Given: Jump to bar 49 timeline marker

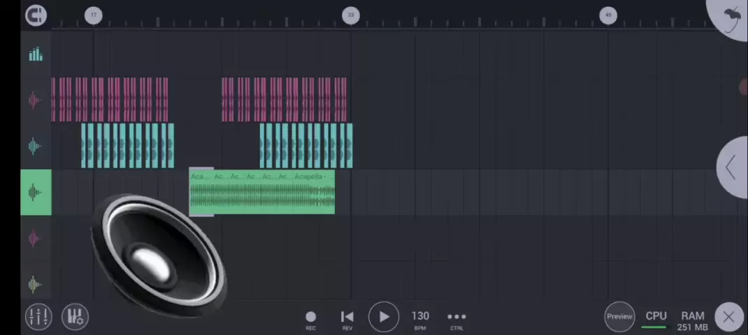Looking at the screenshot, I should [608, 15].
